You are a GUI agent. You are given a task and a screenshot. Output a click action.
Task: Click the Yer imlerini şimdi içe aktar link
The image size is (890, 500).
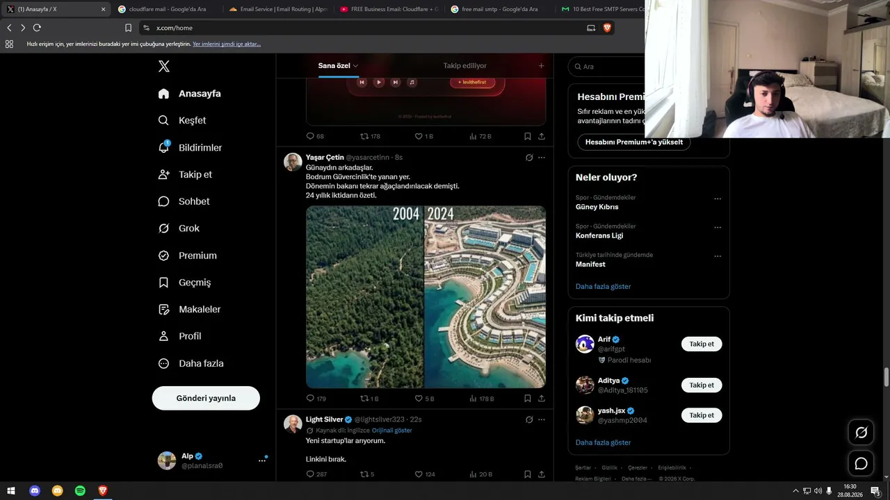click(x=227, y=44)
